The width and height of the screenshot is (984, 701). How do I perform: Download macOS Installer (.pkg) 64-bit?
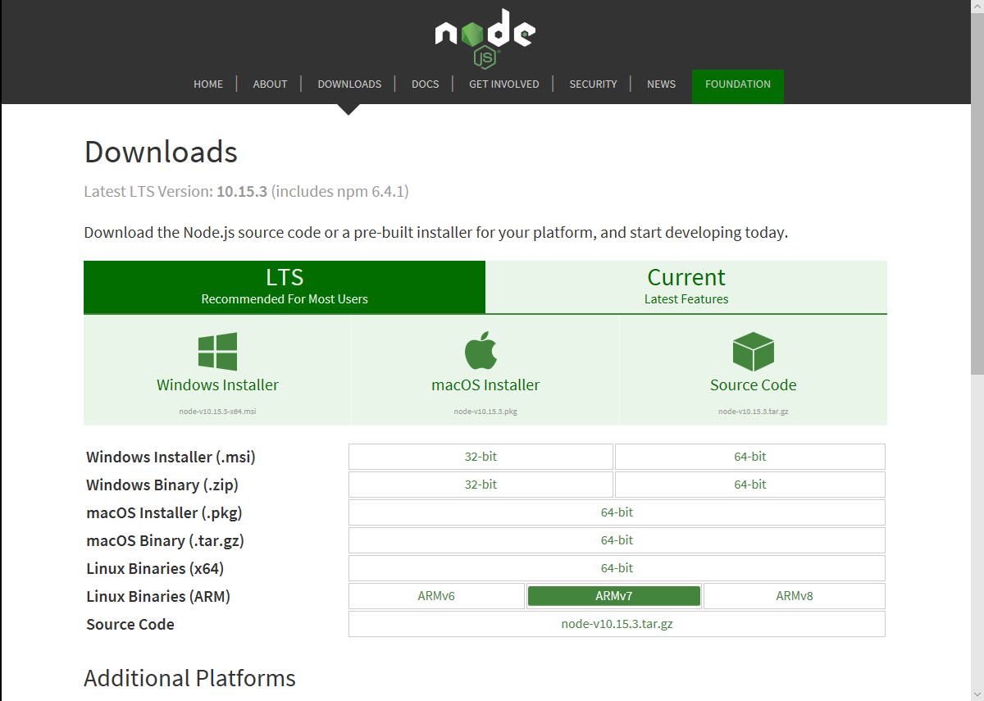[617, 512]
